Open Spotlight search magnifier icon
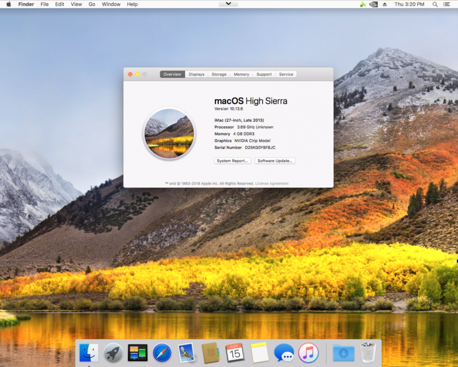The image size is (458, 367). [435, 5]
